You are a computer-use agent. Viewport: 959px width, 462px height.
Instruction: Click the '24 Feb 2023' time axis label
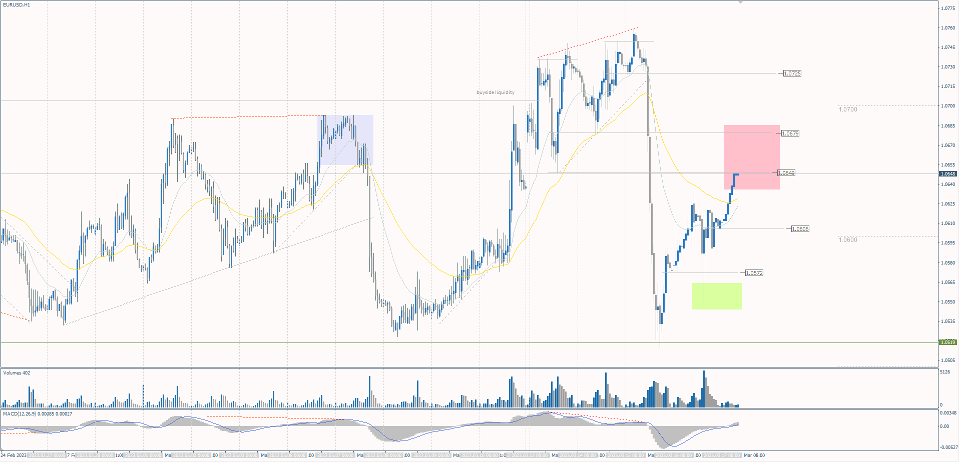coord(15,455)
